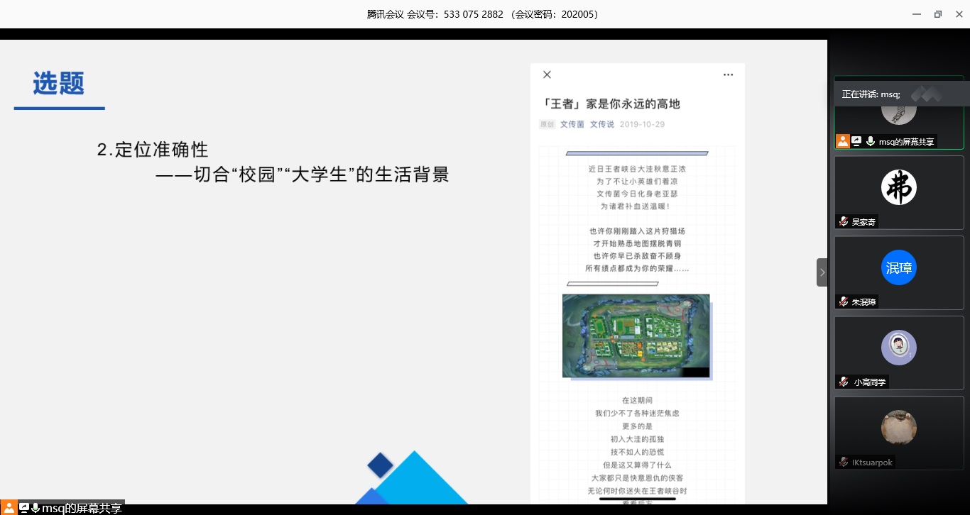Image resolution: width=970 pixels, height=515 pixels.
Task: Open the article's three-dot more options menu
Action: [x=728, y=74]
